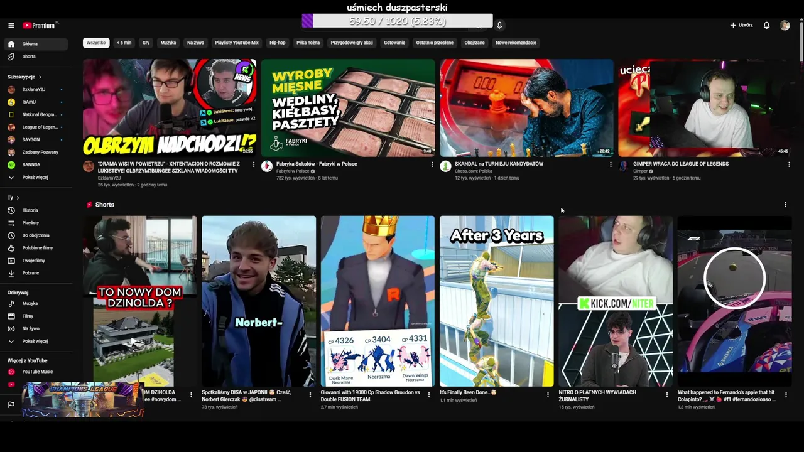Open Muzyka under Odkrywaj
This screenshot has height=452, width=804.
click(x=35, y=303)
